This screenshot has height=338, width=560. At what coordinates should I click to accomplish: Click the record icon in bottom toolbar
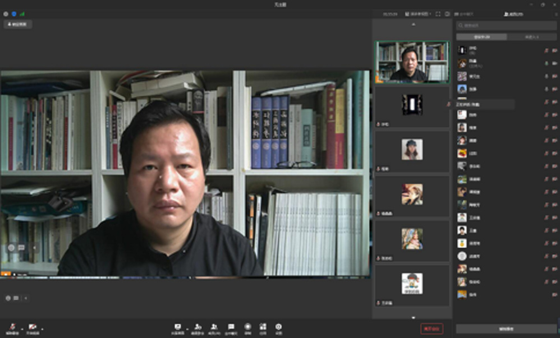click(247, 327)
